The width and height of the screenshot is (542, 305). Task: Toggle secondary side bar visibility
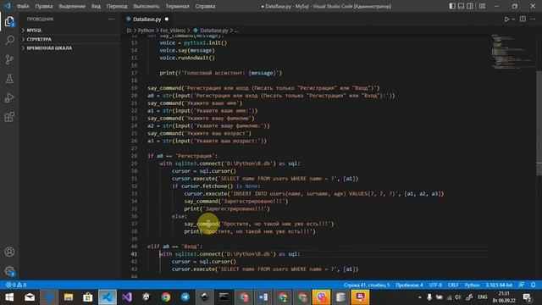(x=470, y=6)
